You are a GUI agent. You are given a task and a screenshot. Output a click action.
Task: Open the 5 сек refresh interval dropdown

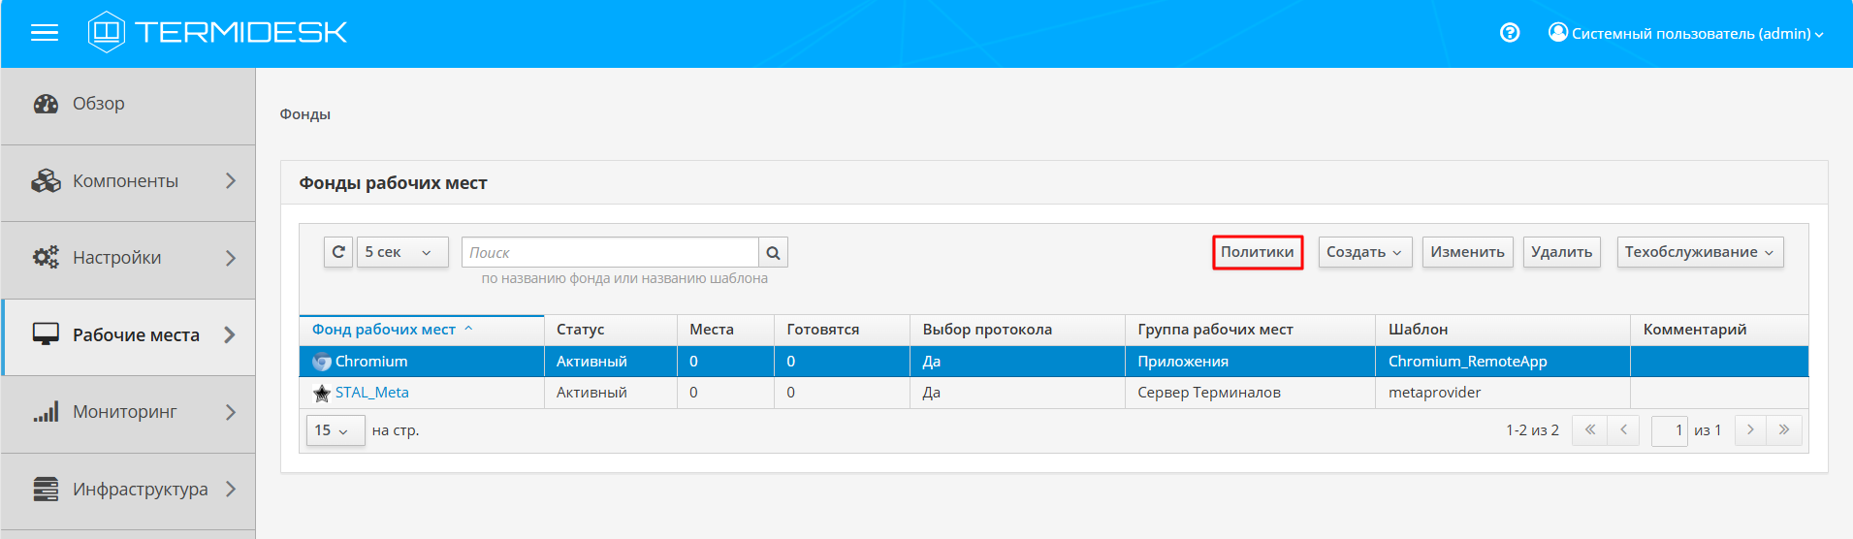[x=402, y=252]
